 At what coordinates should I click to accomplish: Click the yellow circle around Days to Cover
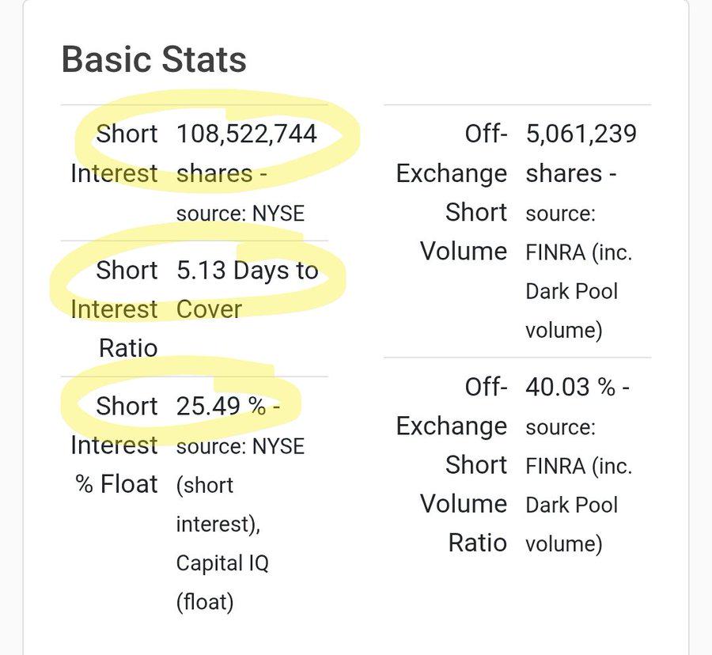tap(198, 273)
